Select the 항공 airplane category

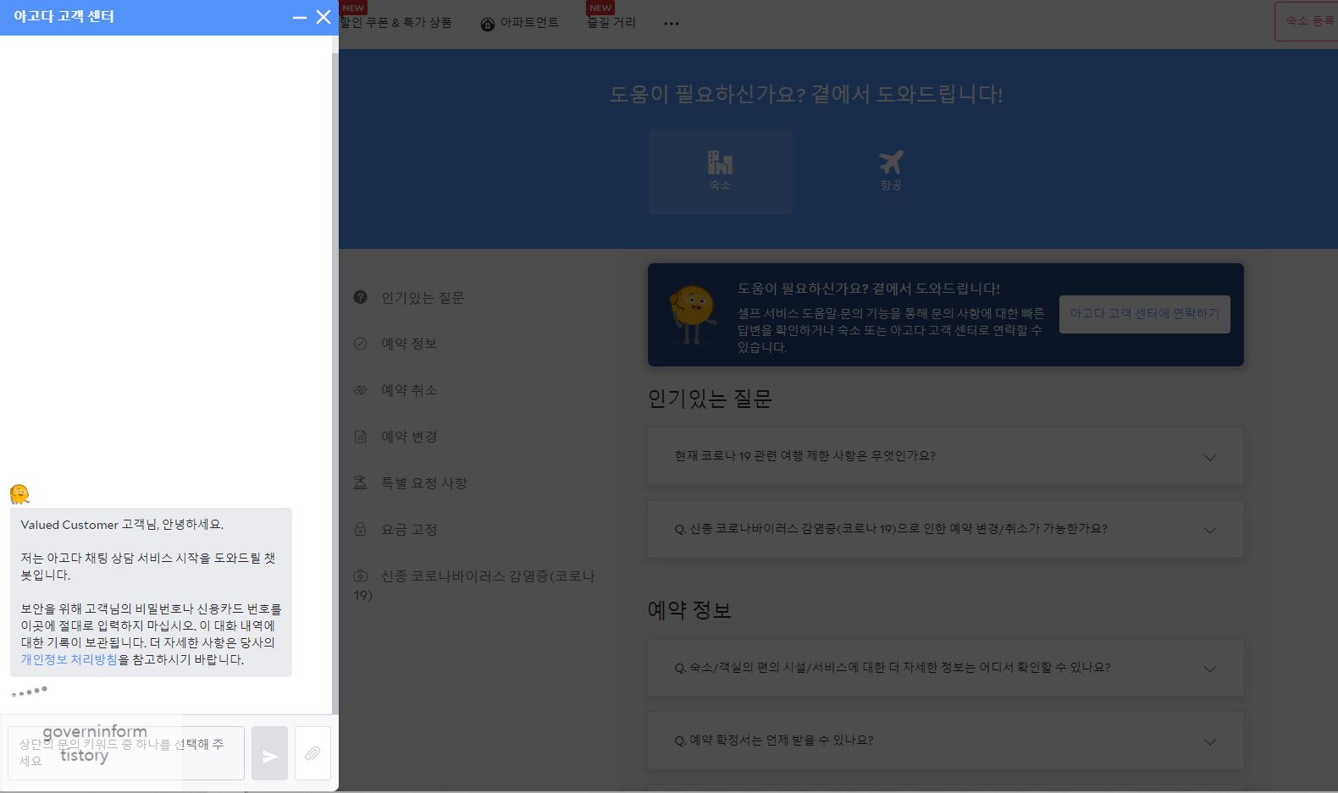coord(891,172)
